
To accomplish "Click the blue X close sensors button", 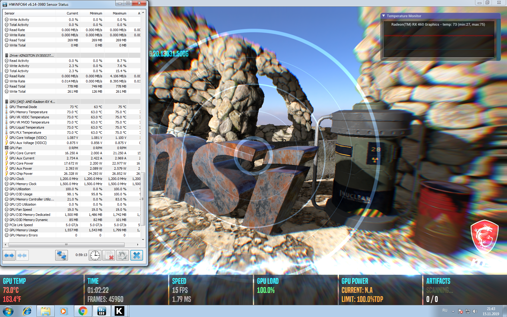I will (137, 255).
